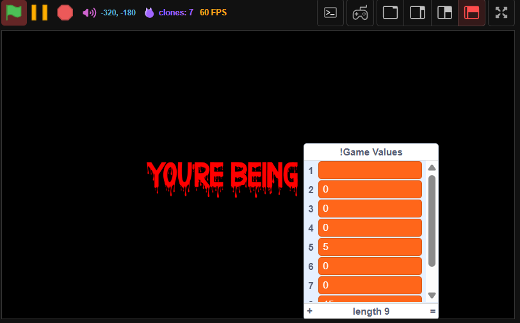
Task: Select the highlighted red layout mode
Action: (x=471, y=13)
